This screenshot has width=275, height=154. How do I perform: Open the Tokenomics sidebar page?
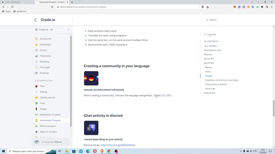click(46, 56)
